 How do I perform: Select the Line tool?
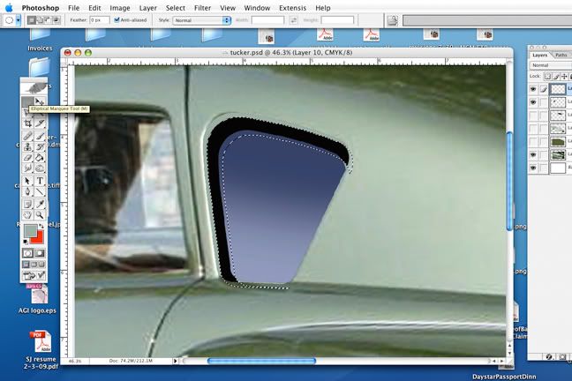point(40,191)
